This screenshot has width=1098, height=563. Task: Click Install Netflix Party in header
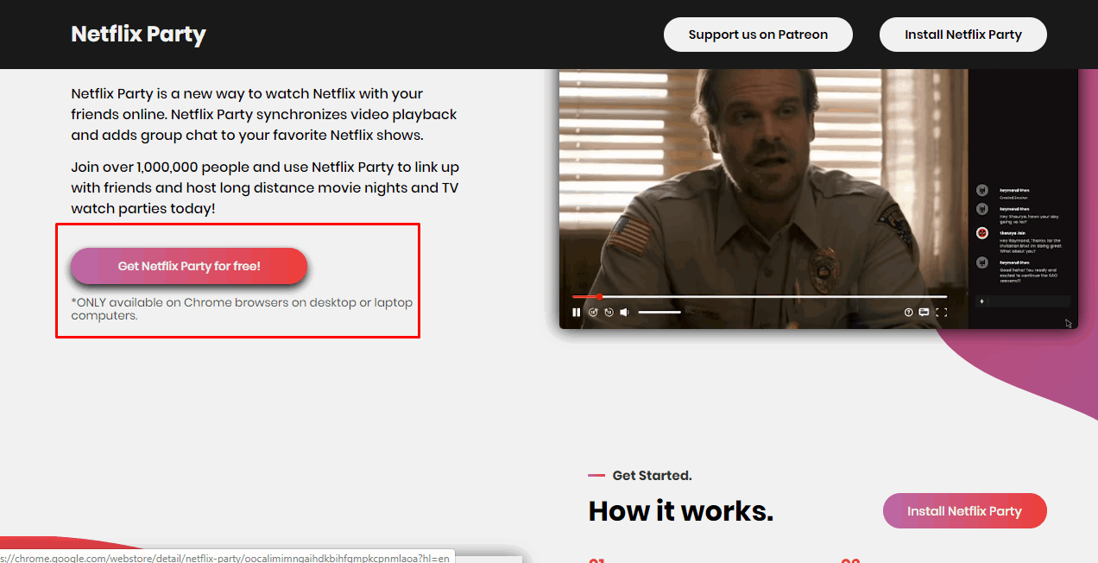[962, 35]
